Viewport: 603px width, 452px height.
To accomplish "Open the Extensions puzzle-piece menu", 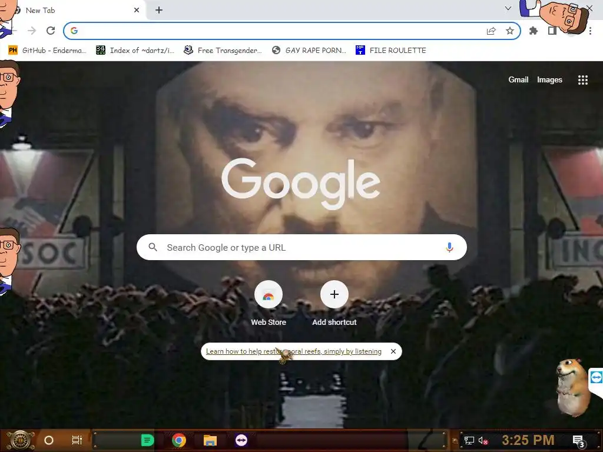I will (534, 31).
